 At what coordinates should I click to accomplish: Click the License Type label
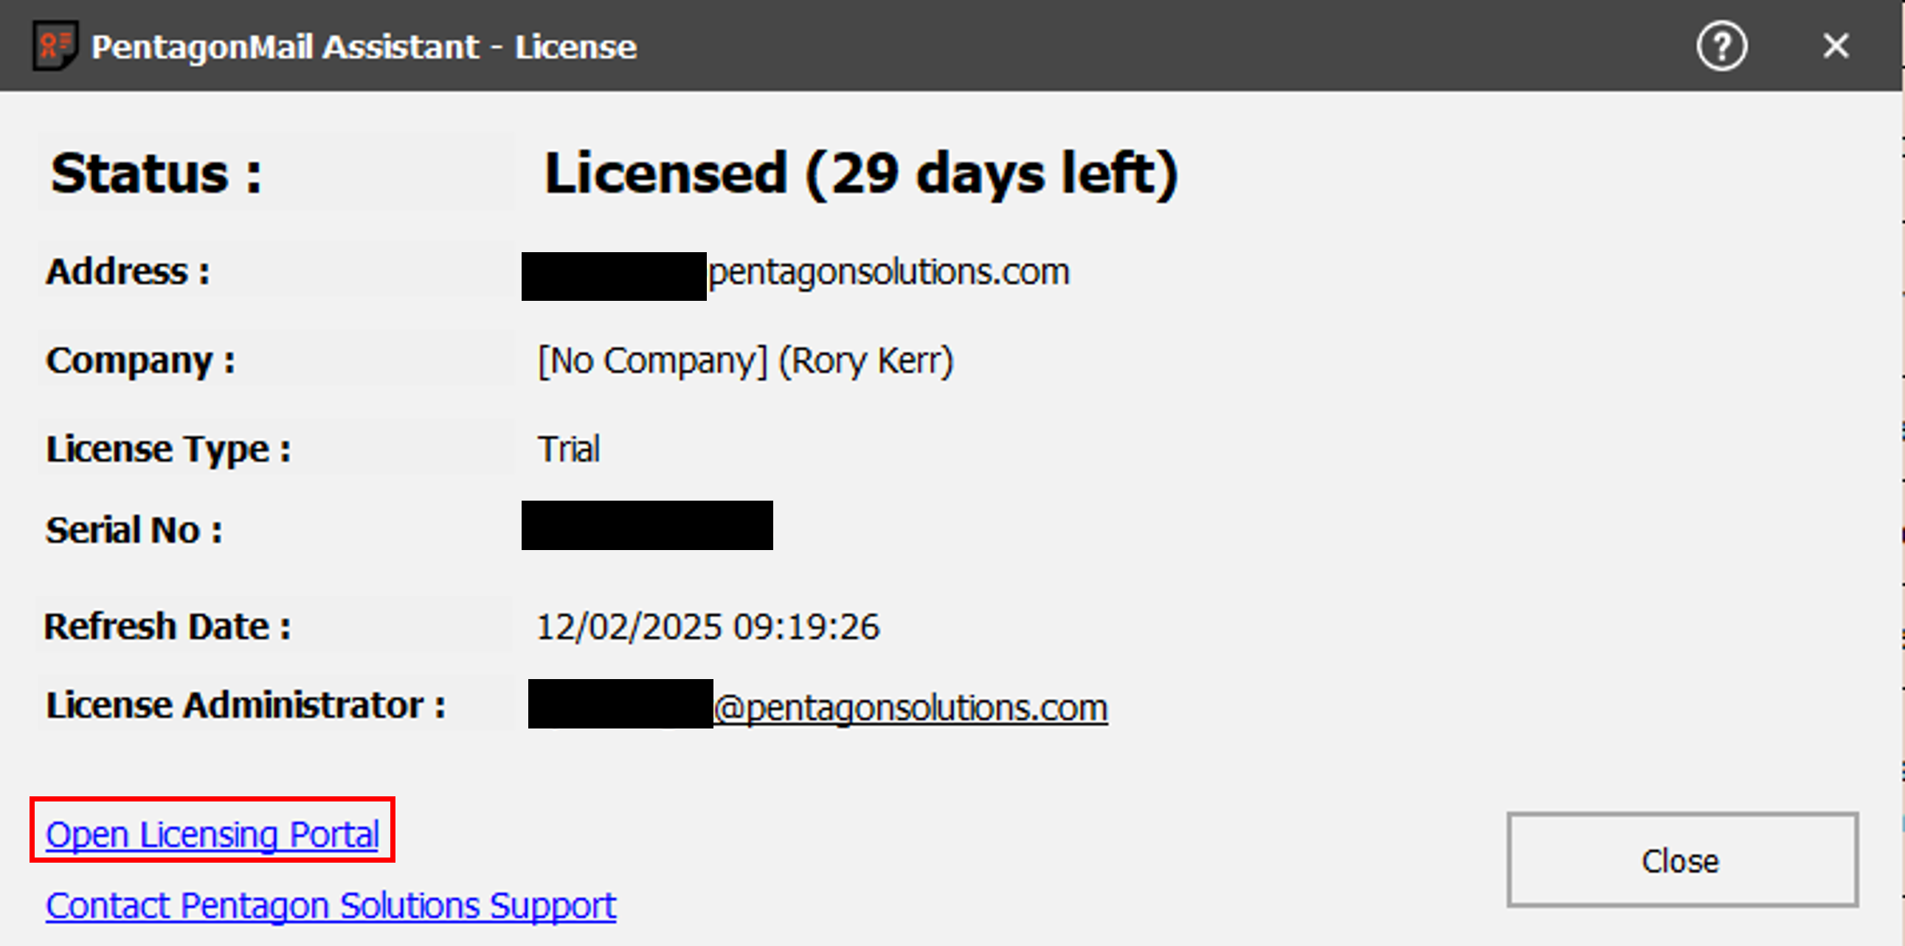coord(169,448)
